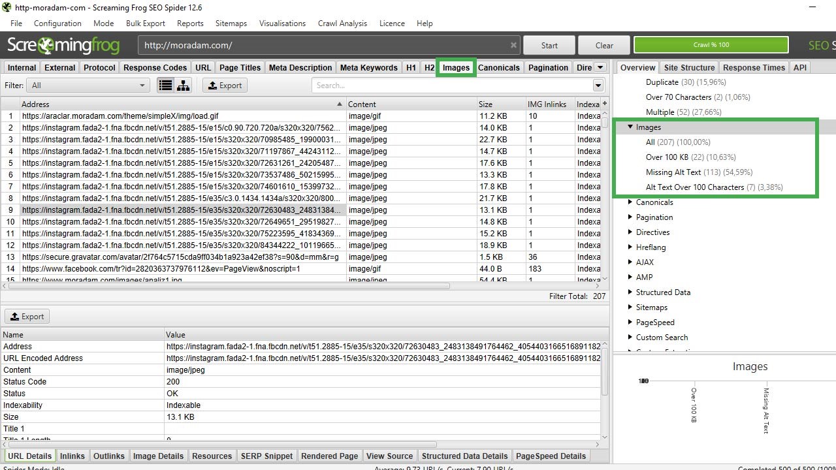The height and width of the screenshot is (470, 836).
Task: Open the search options dropdown arrow
Action: pos(598,86)
